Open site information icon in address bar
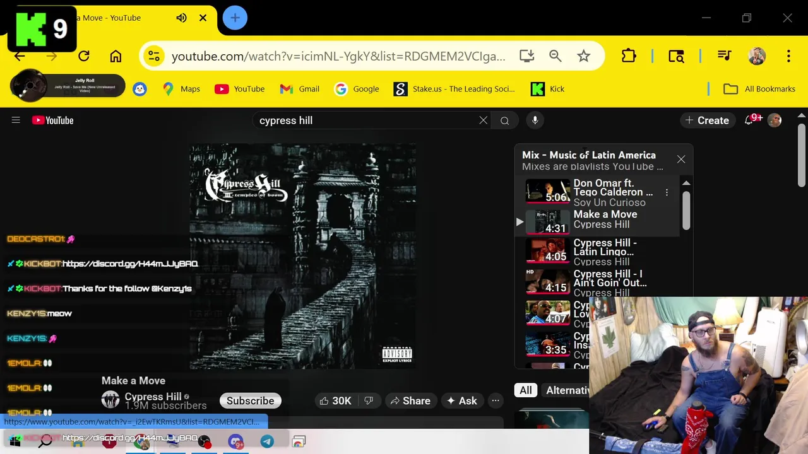808x454 pixels. pos(154,56)
